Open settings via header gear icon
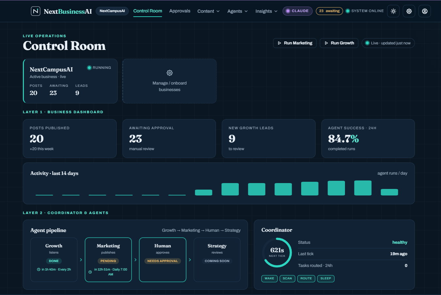Viewport: 441px width, 295px height. coord(409,11)
